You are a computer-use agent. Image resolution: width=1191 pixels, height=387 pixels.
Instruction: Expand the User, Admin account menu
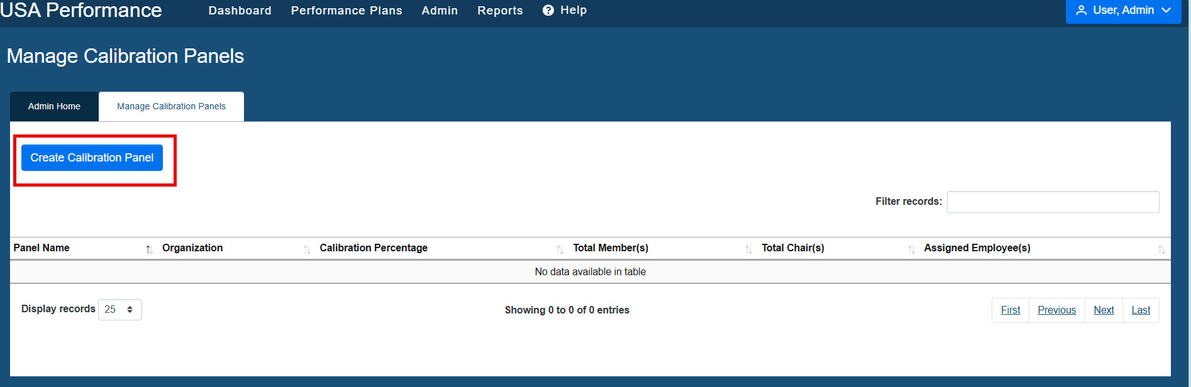click(x=1123, y=11)
